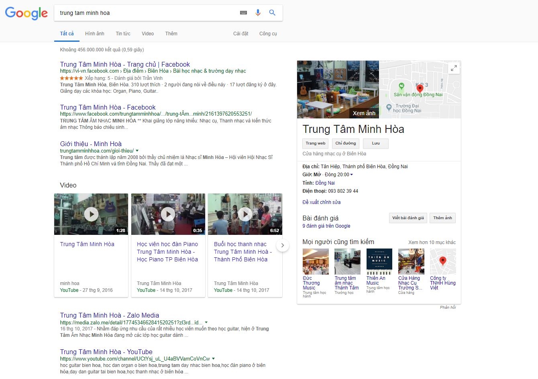The width and height of the screenshot is (538, 379).
Task: Open 9 đánh giá trên Google link
Action: (x=326, y=226)
